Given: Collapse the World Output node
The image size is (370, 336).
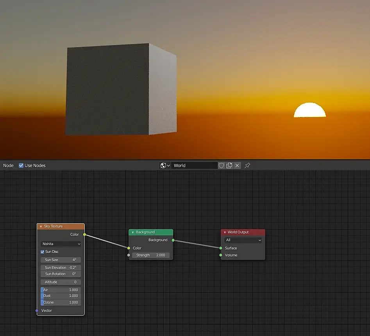Looking at the screenshot, I should click(x=225, y=232).
